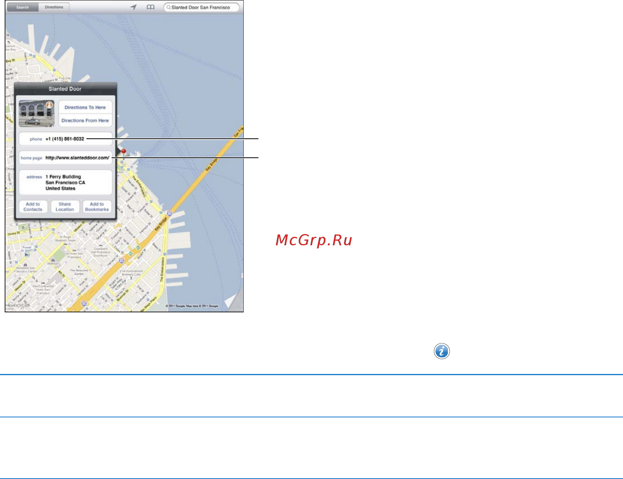Tap Add to Contacts
The height and width of the screenshot is (479, 623).
coord(33,207)
